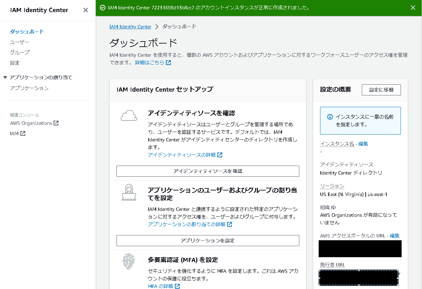Click external icon next to 詳細はこちら
422x289 pixels.
pos(168,63)
